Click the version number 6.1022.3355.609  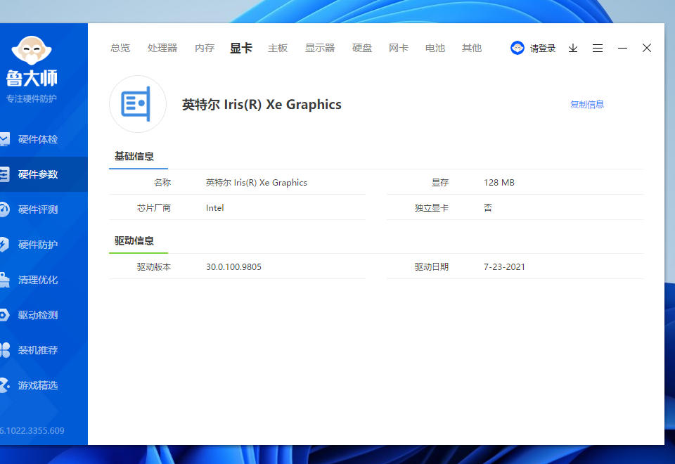(32, 430)
